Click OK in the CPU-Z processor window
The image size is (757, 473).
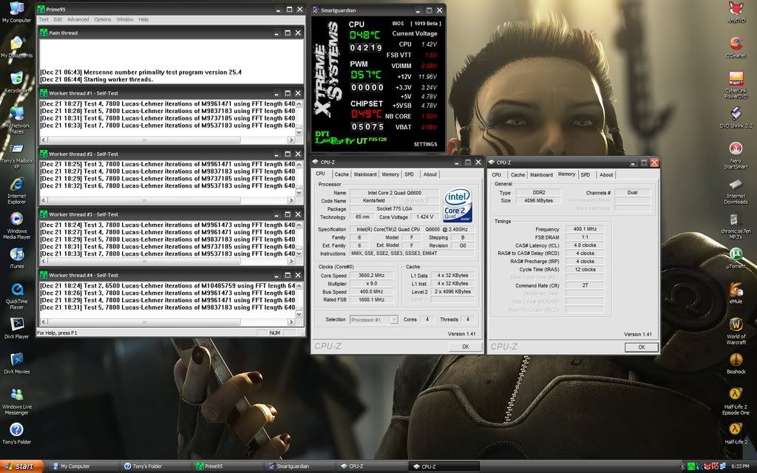(x=466, y=347)
